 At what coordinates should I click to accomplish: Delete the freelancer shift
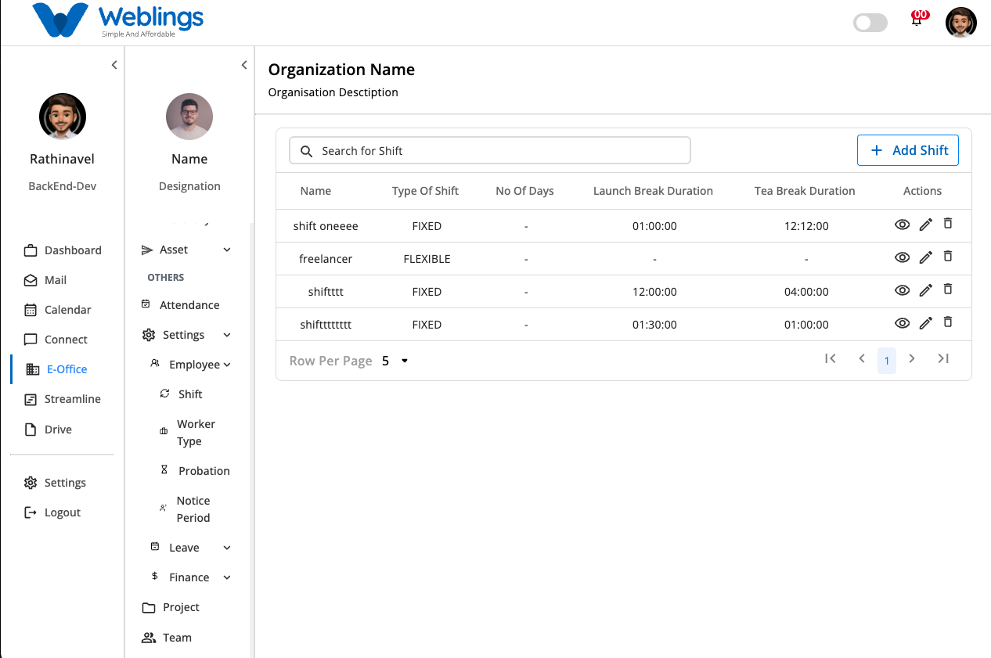[947, 257]
